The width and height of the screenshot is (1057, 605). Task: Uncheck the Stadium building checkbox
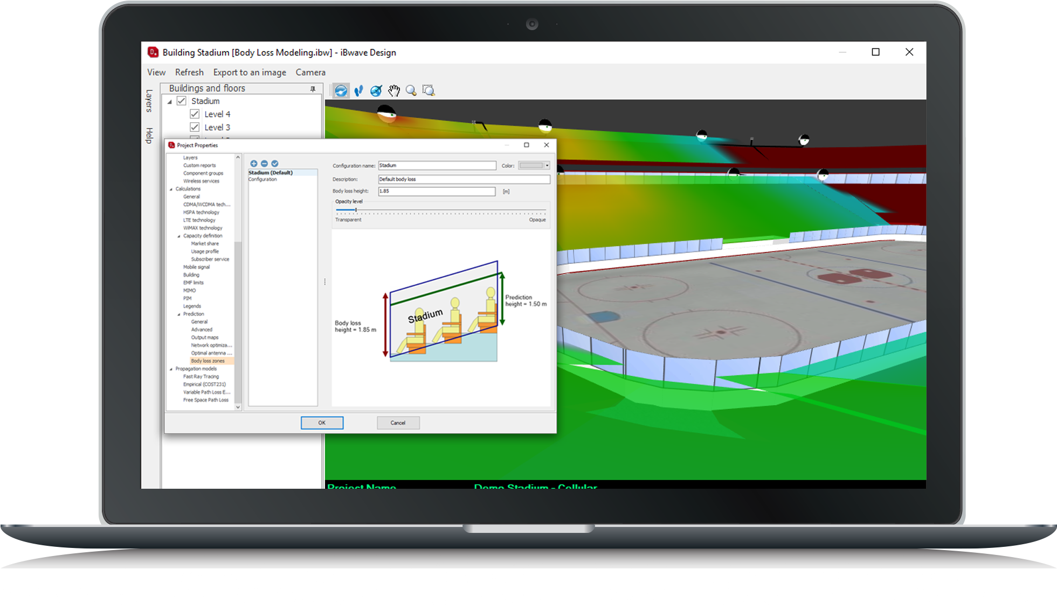182,101
